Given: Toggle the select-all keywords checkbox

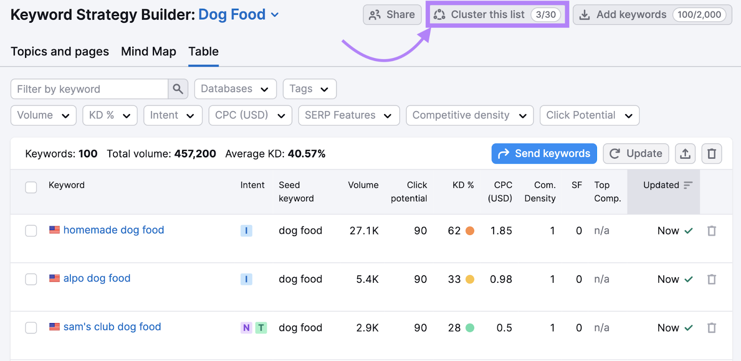Looking at the screenshot, I should coord(31,187).
